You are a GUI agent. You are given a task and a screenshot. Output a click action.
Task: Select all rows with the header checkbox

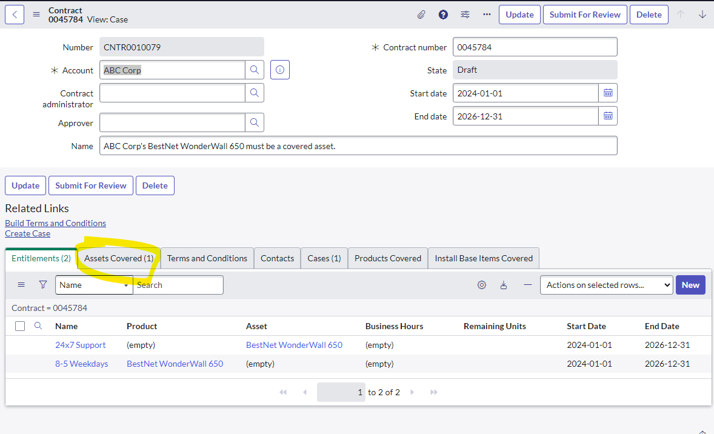coord(20,326)
